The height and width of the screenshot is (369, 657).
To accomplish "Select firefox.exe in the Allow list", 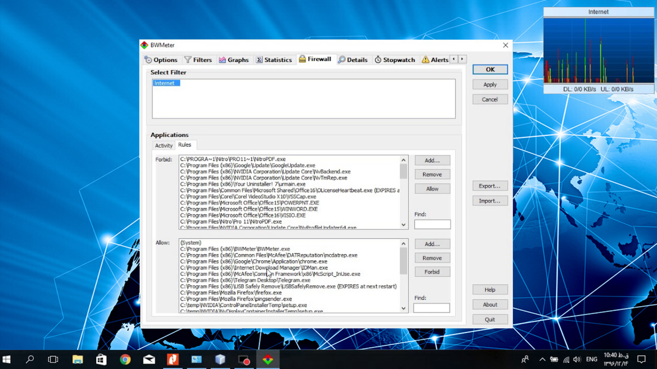I will pyautogui.click(x=231, y=293).
